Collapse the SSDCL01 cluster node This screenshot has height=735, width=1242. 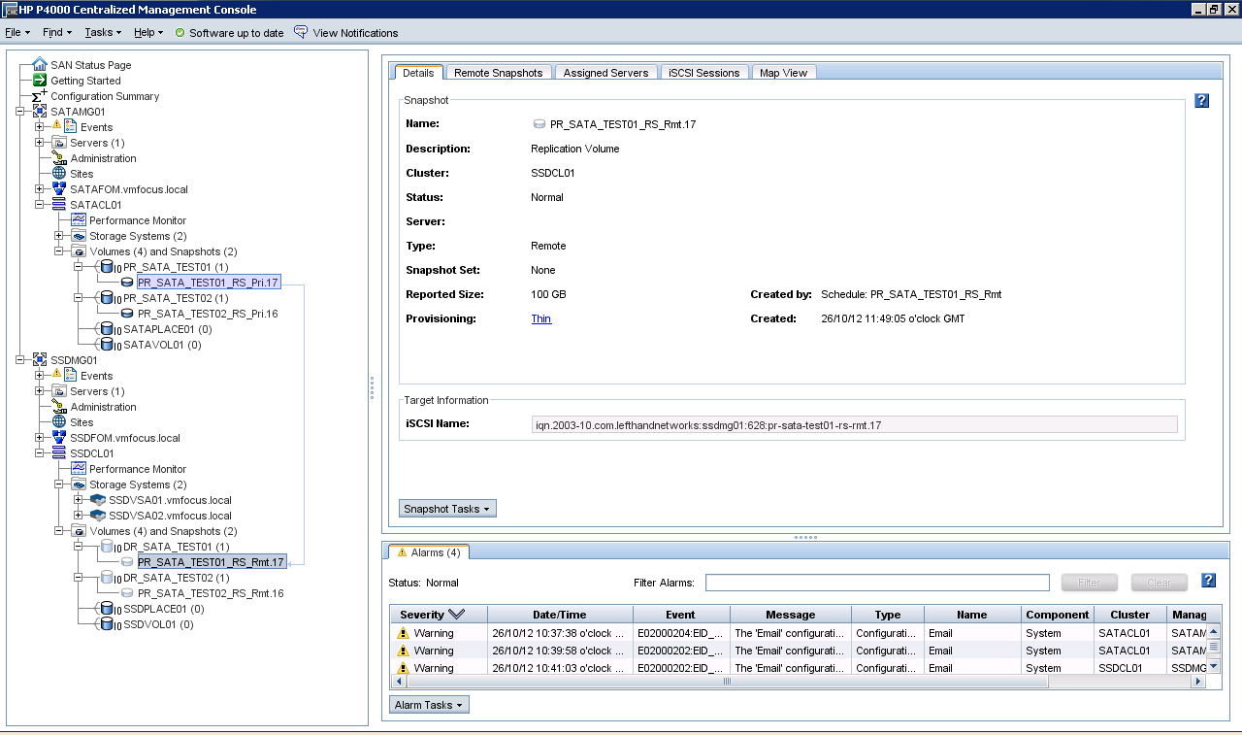[40, 453]
